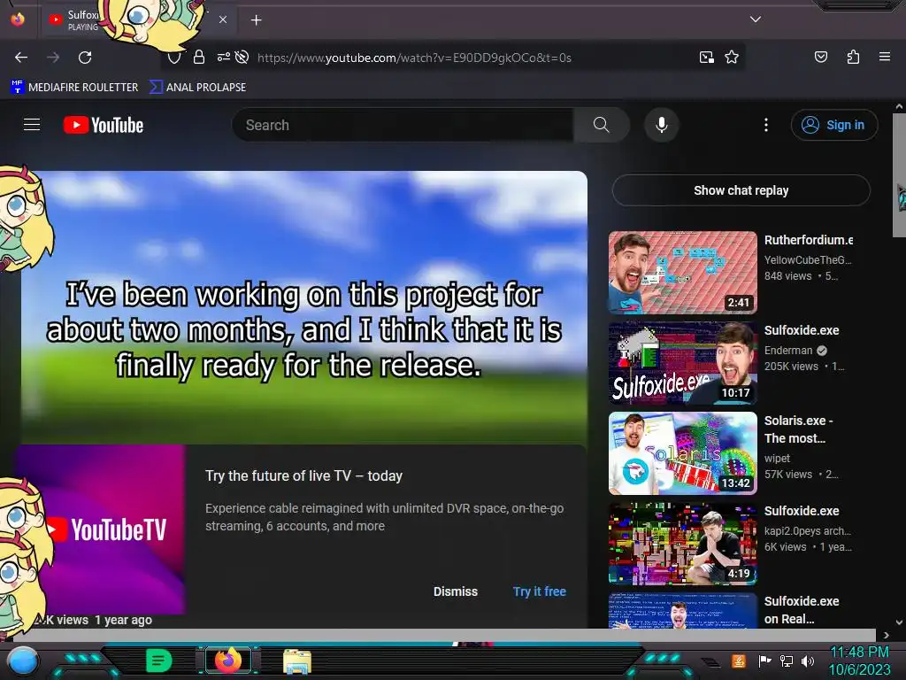
Task: Open Solaris.exe video thumbnail
Action: pos(682,452)
